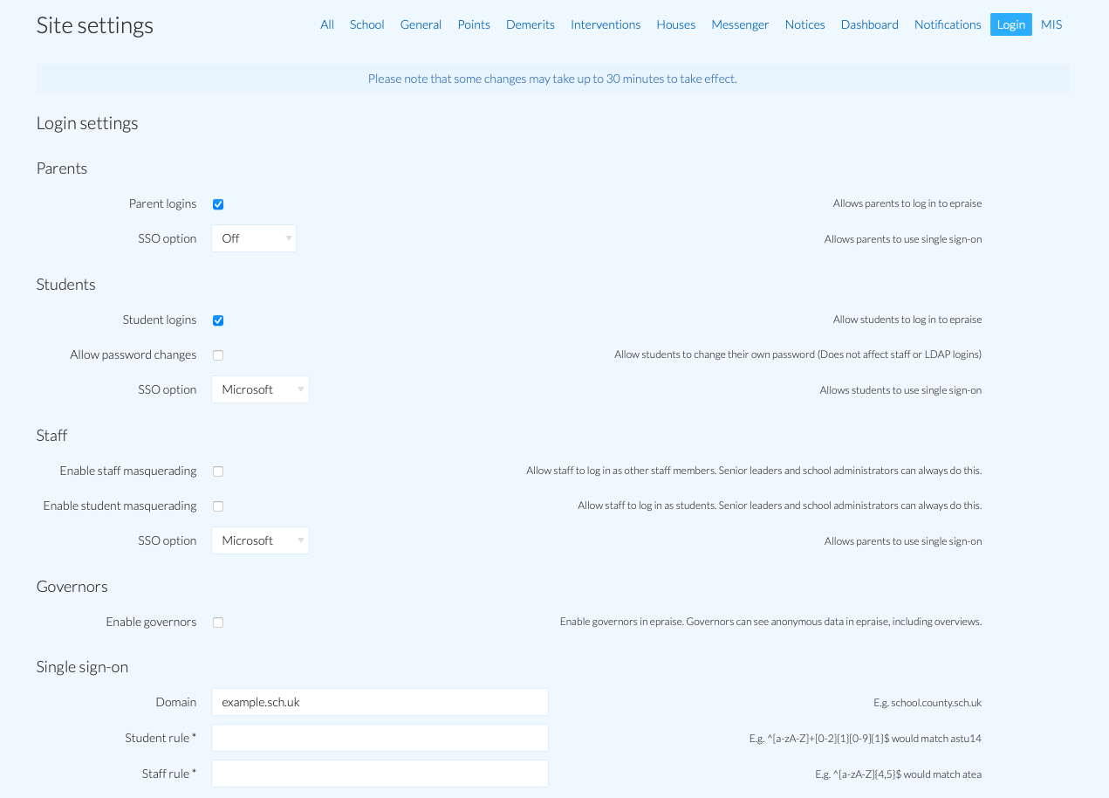Open the School settings tab
Viewport: 1109px width, 798px height.
[x=366, y=24]
